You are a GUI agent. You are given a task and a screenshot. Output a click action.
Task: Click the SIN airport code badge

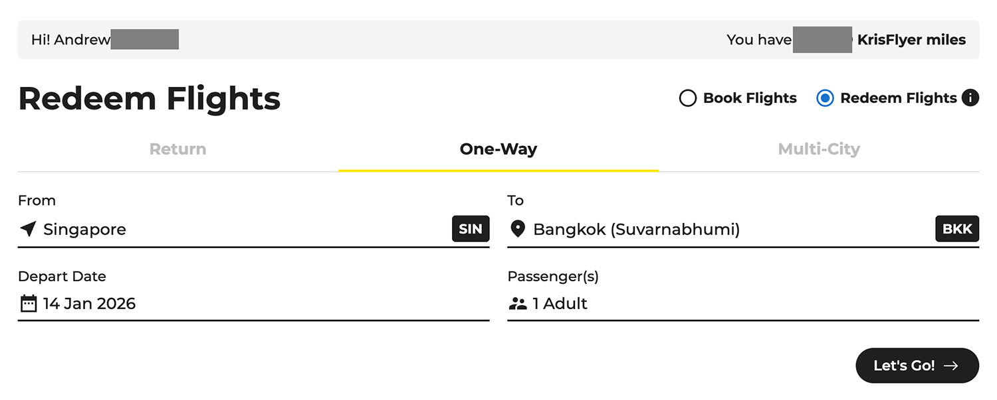point(471,229)
